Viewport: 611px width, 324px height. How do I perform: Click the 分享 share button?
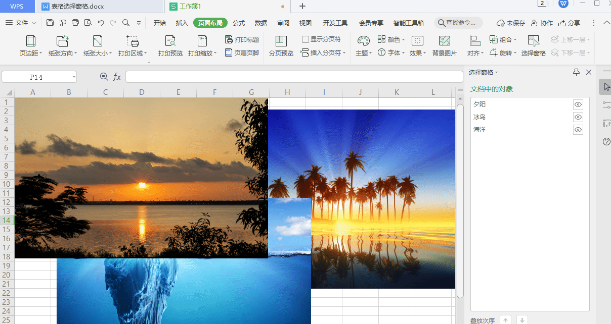(569, 23)
